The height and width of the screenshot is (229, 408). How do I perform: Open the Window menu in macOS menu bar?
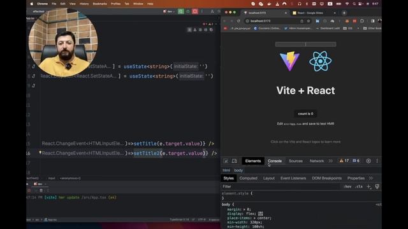(x=138, y=4)
